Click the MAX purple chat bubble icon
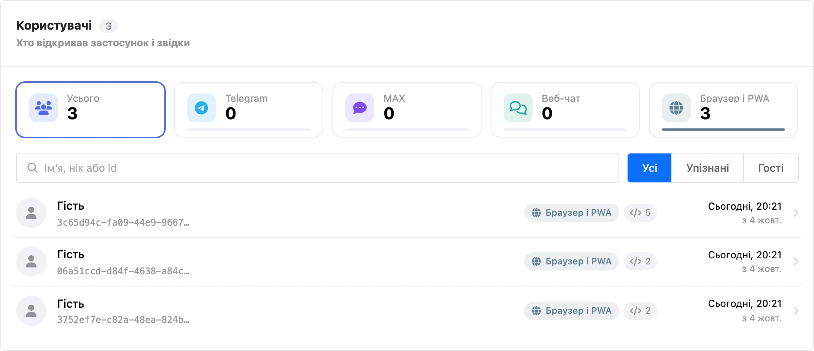Image resolution: width=814 pixels, height=351 pixels. click(360, 108)
